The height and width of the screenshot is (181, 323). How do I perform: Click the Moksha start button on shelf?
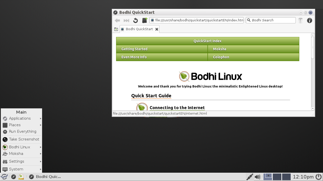point(4,177)
